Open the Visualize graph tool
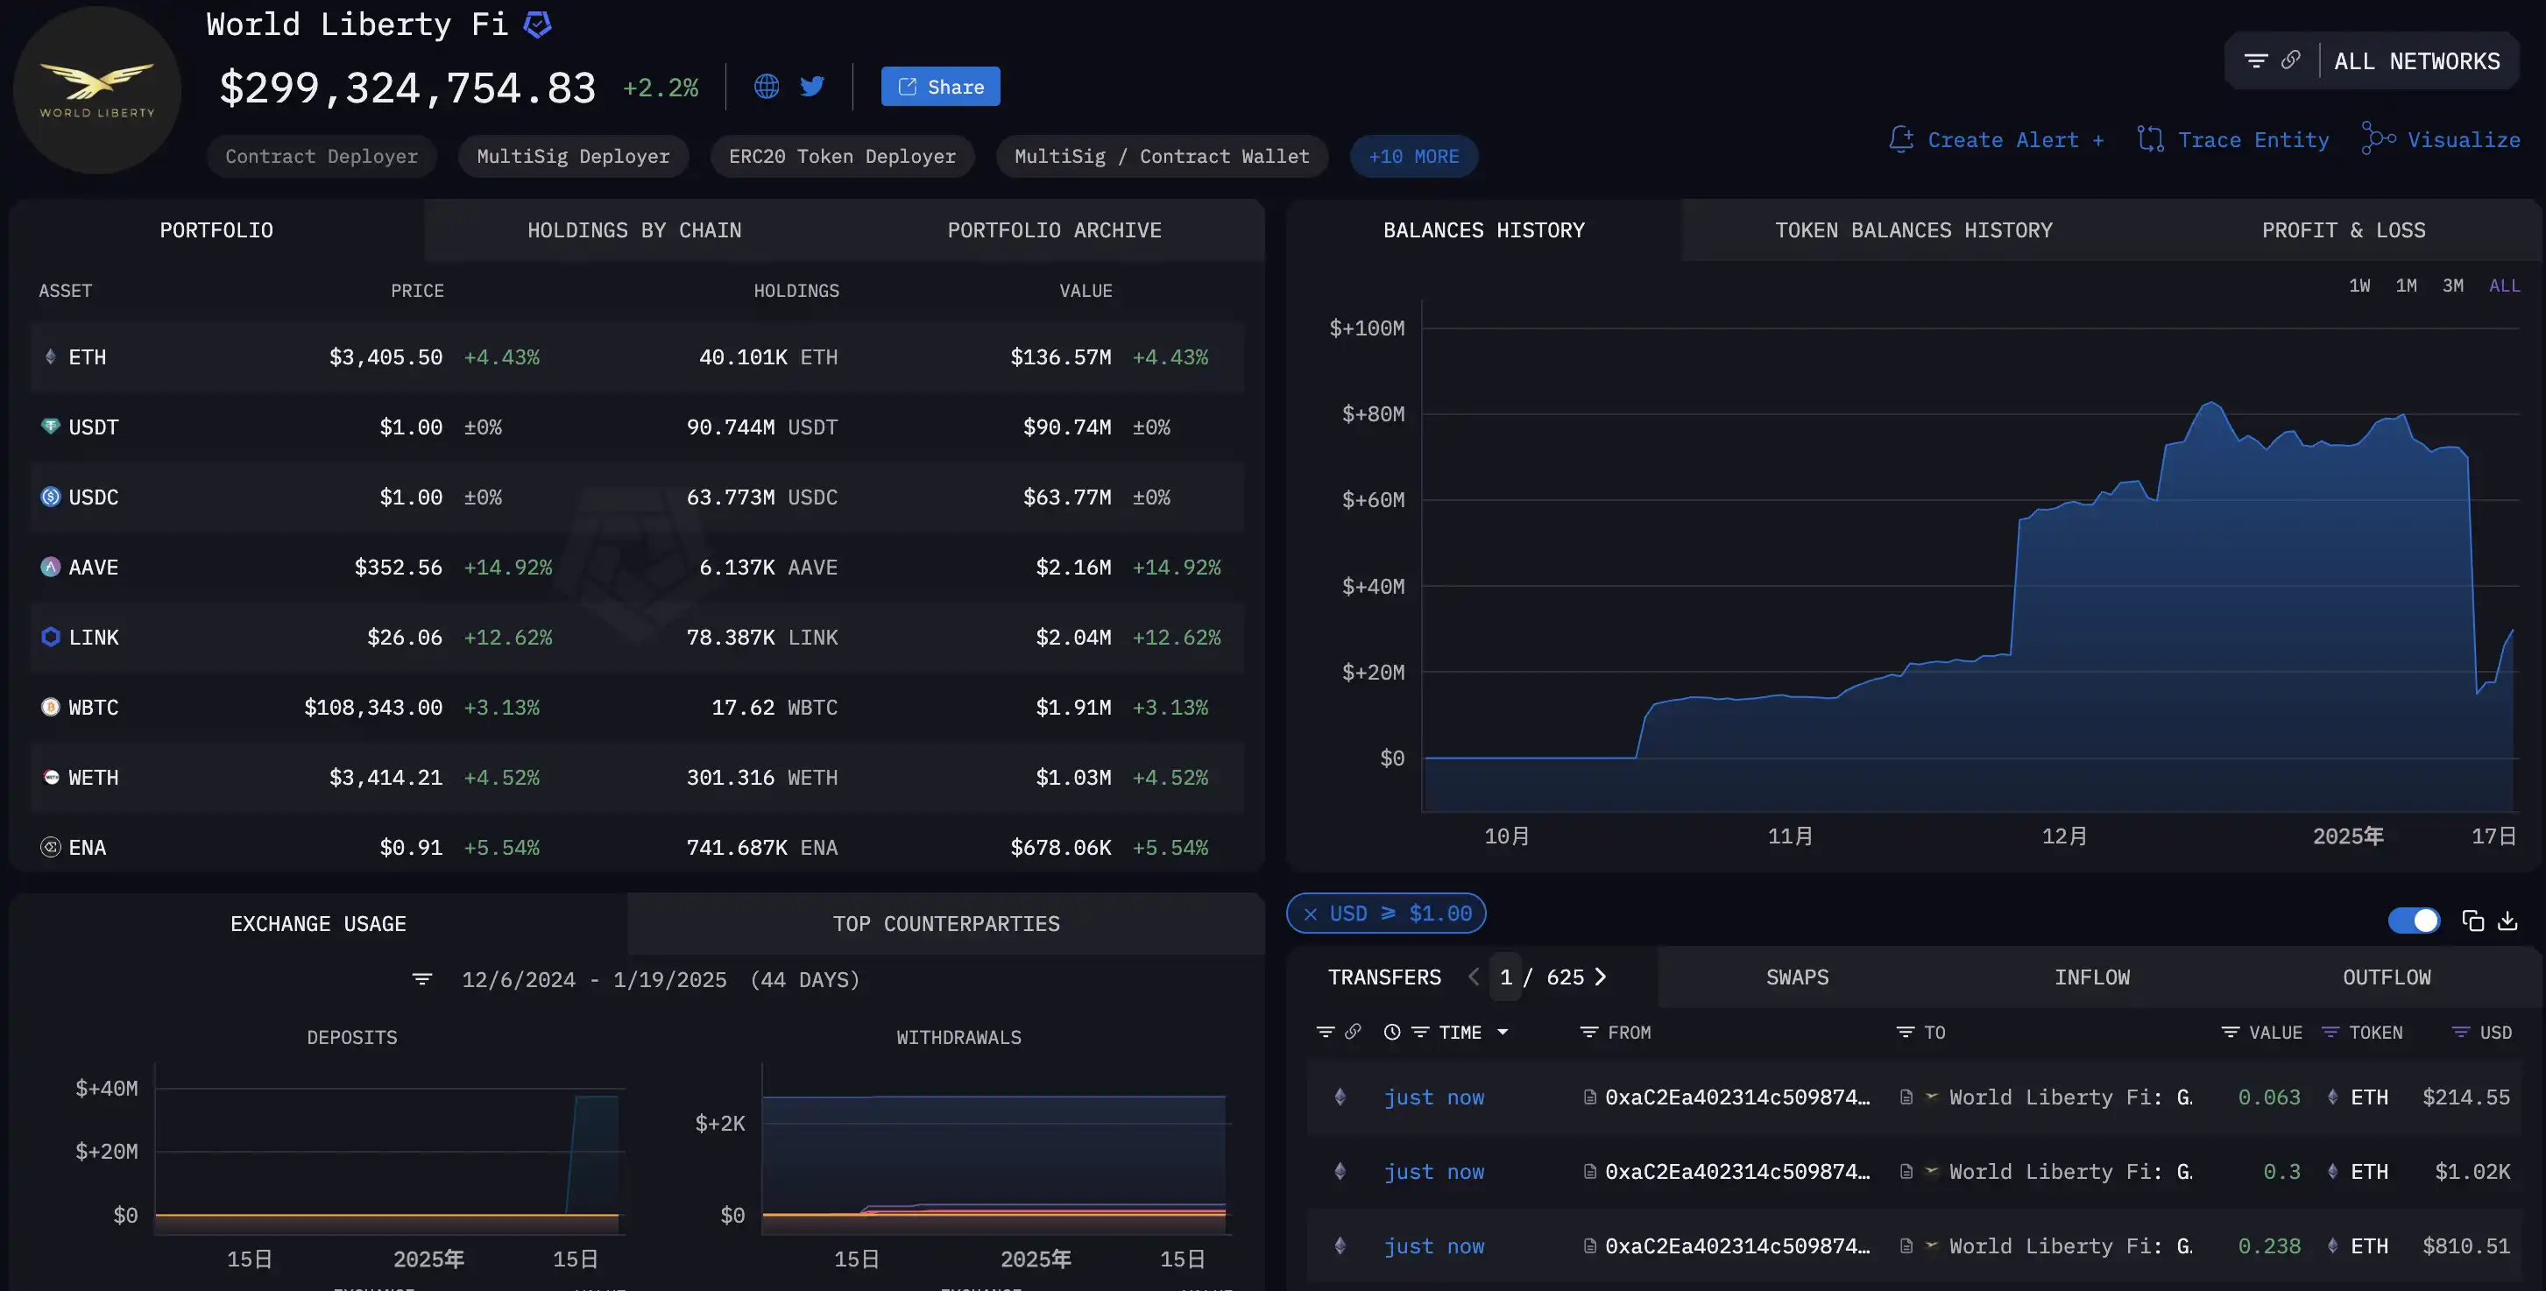 [x=2441, y=139]
